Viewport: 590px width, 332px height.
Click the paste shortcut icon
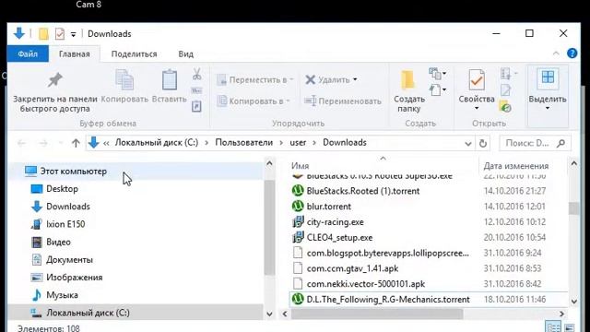coord(196,107)
